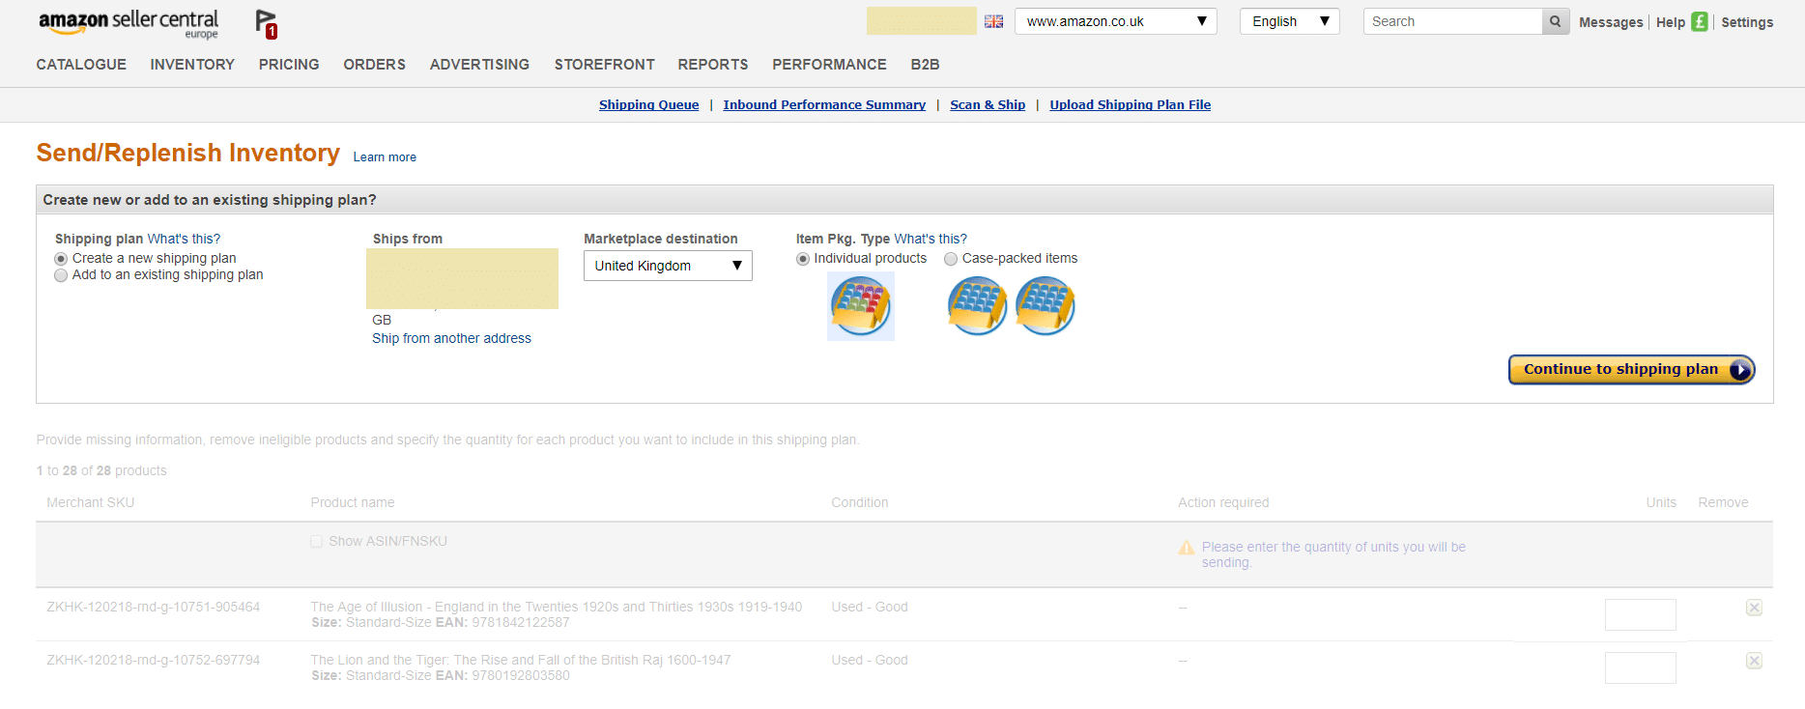This screenshot has height=709, width=1805.
Task: Open the ADVERTISING menu
Action: tap(479, 65)
